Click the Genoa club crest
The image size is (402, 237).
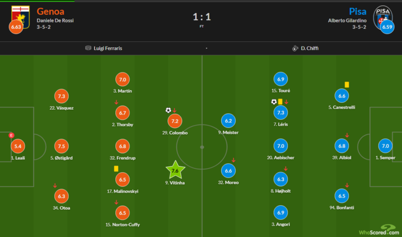[17, 14]
